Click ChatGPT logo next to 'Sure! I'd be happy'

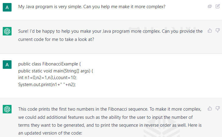pos(7,31)
